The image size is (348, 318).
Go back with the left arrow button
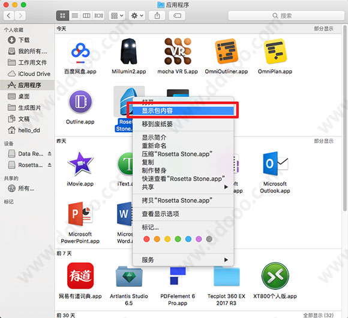[x=9, y=16]
